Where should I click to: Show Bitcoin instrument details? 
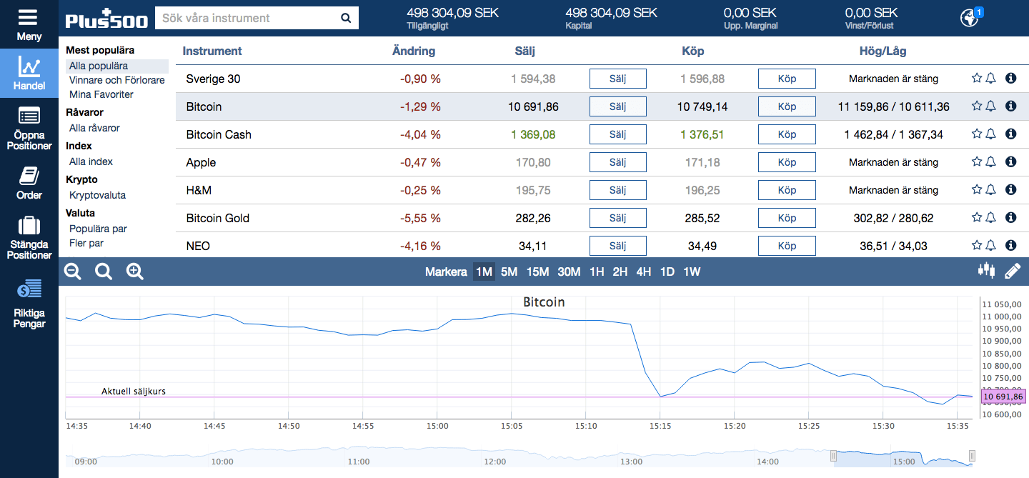(1010, 106)
